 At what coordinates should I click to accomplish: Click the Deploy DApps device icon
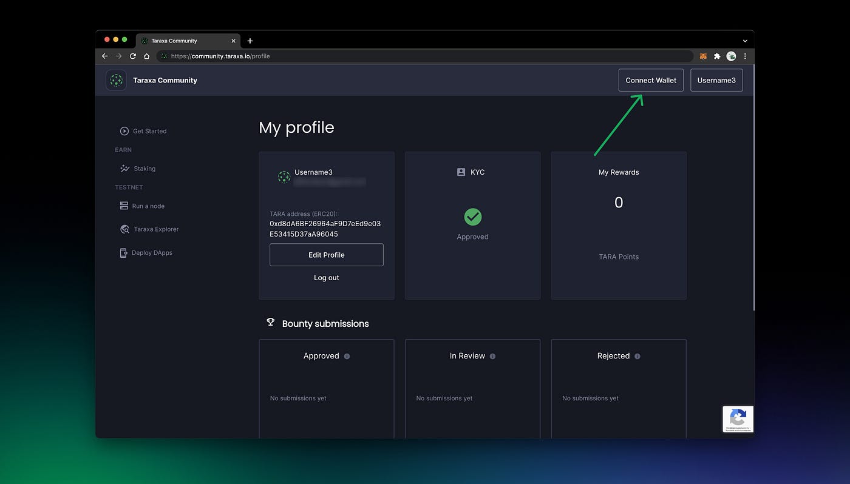coord(123,253)
